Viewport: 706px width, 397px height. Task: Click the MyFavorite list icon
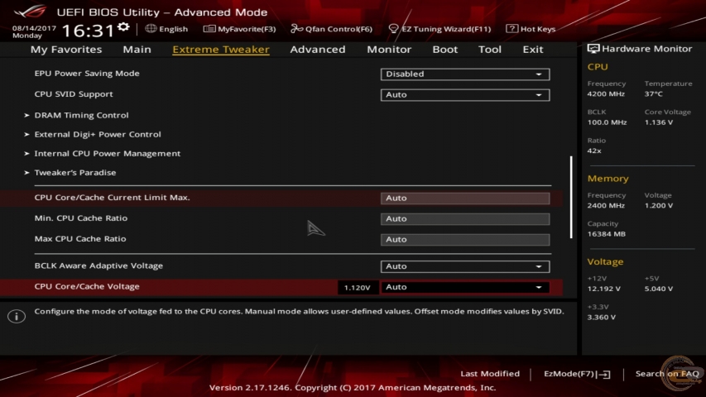[209, 29]
